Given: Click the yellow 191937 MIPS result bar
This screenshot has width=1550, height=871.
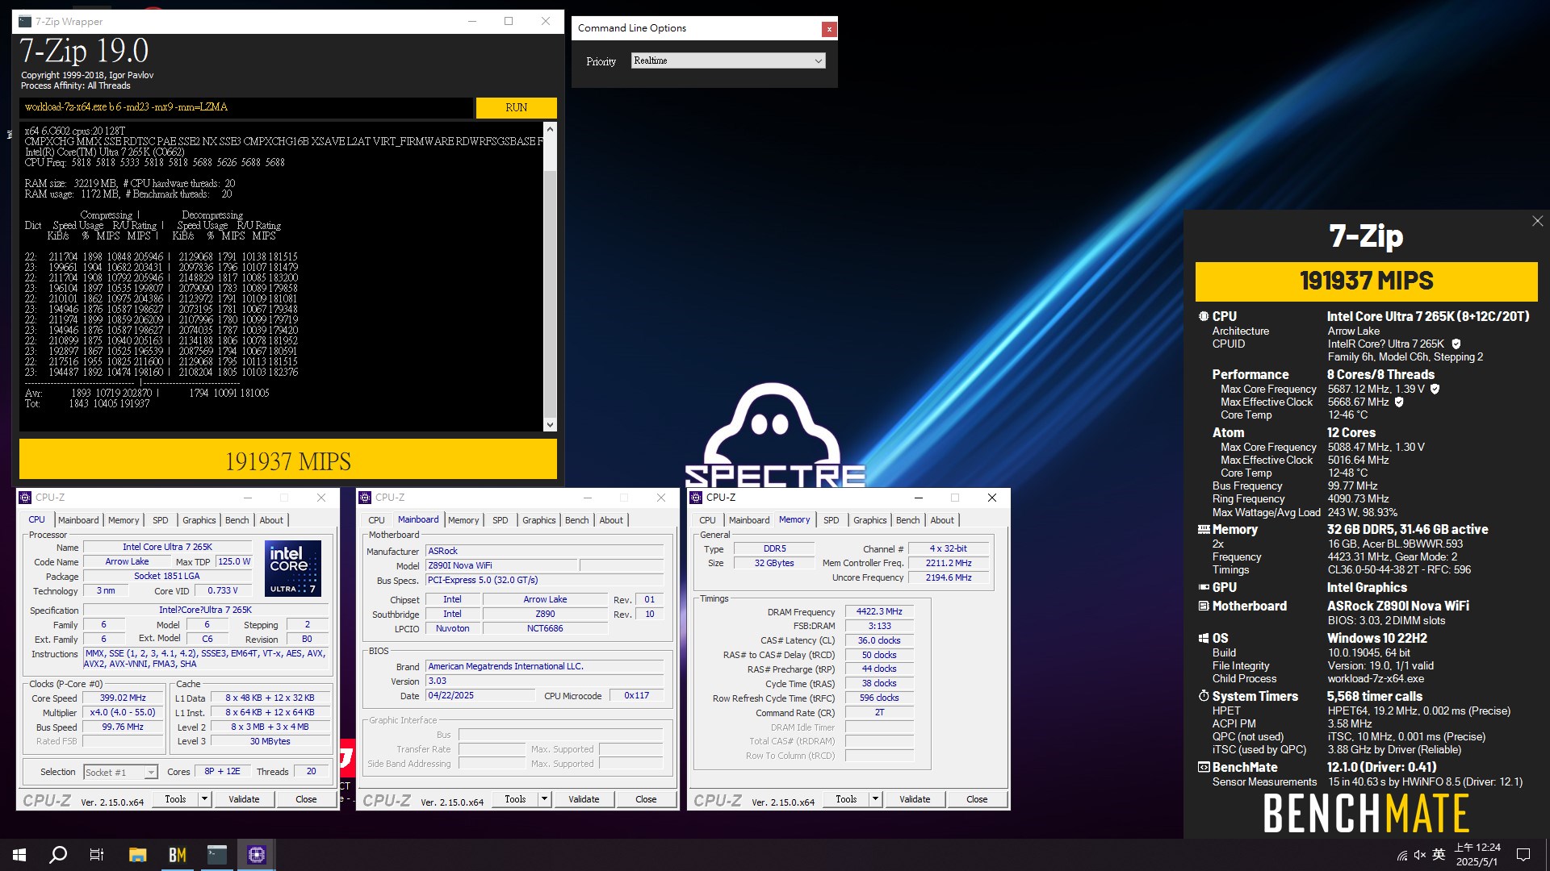Looking at the screenshot, I should pyautogui.click(x=288, y=460).
